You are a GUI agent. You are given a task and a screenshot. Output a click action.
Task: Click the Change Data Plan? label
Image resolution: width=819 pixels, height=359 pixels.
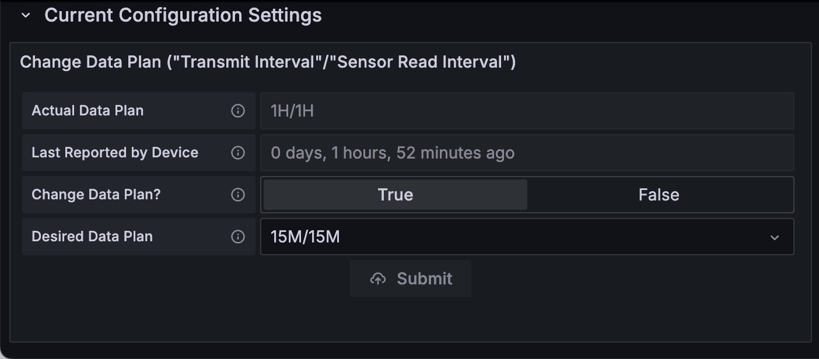[x=96, y=195]
